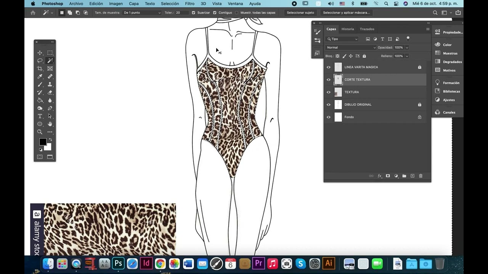Create a new layer group
Screen dimensions: 488x274
click(404, 176)
